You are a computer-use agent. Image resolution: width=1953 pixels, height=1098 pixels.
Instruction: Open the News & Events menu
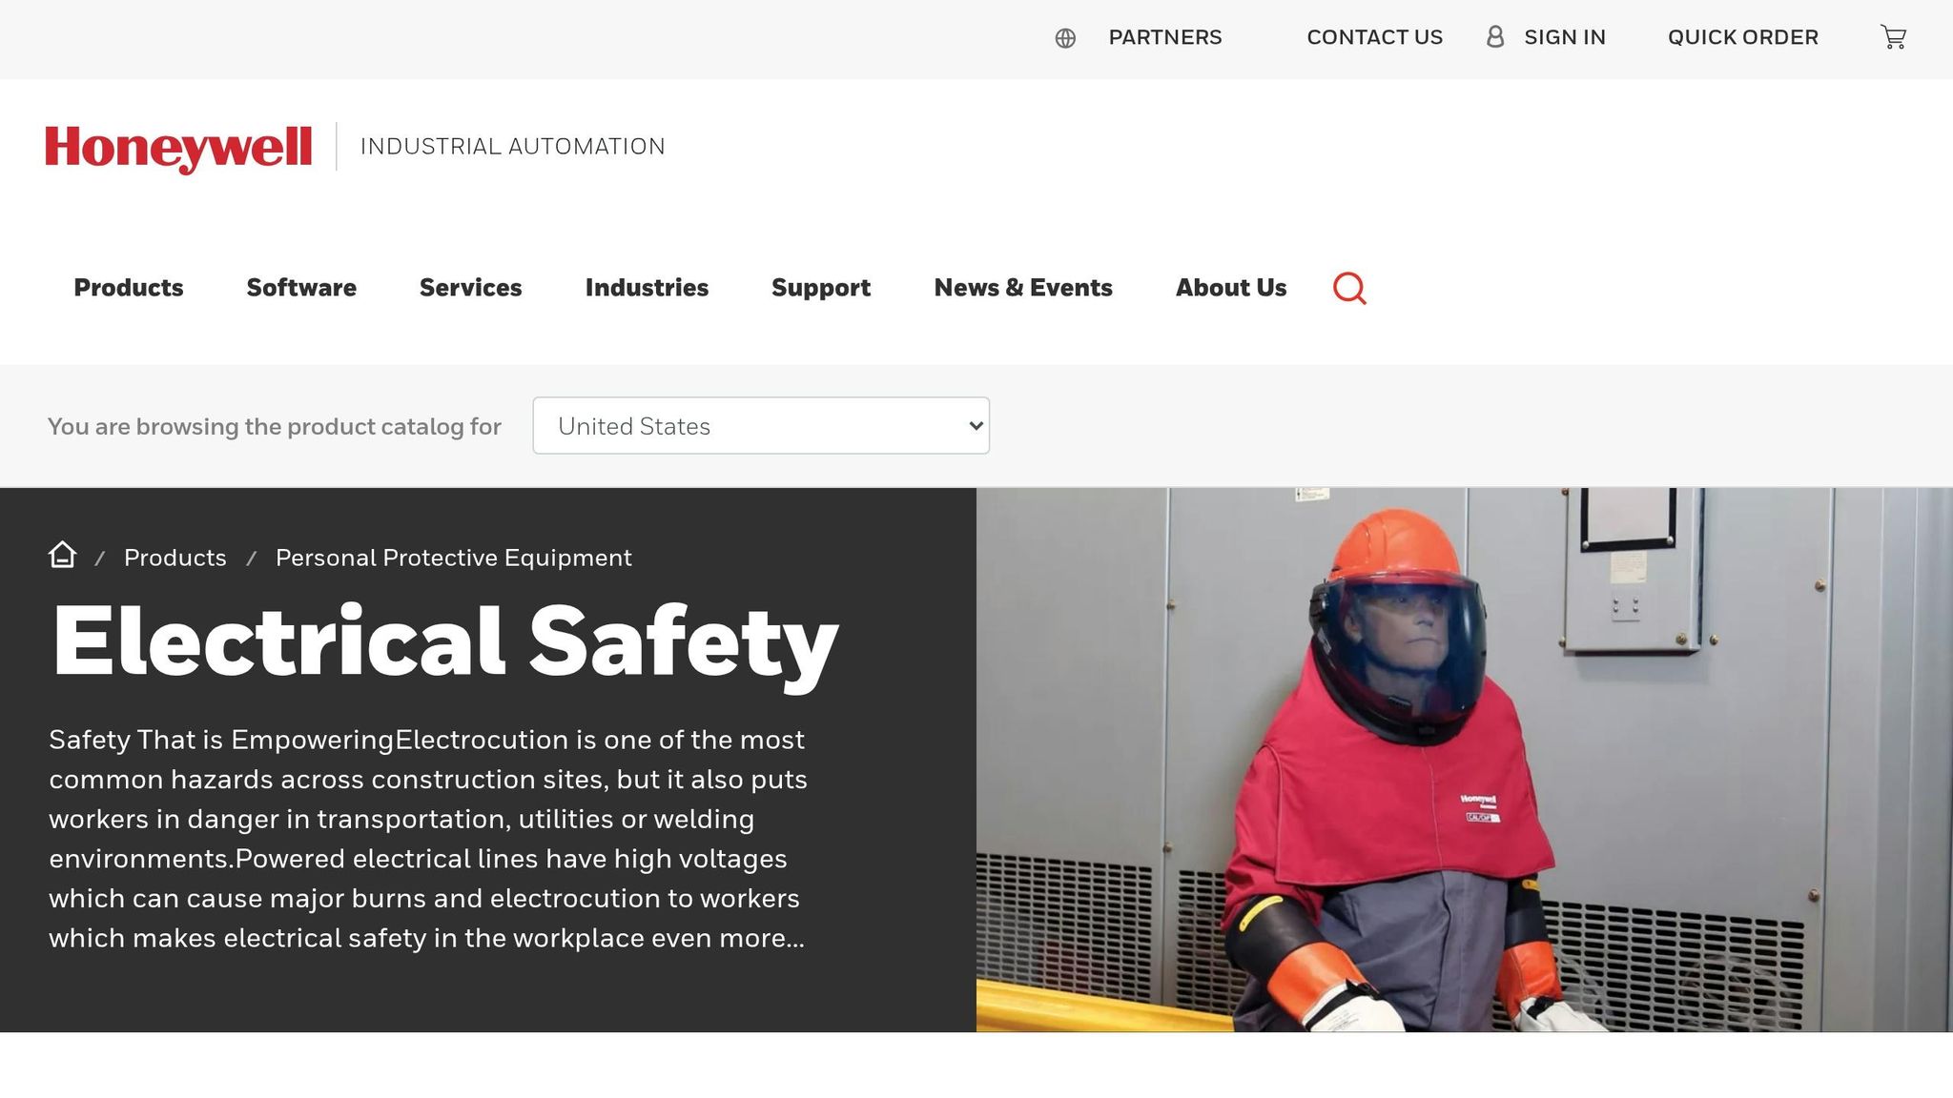1023,288
